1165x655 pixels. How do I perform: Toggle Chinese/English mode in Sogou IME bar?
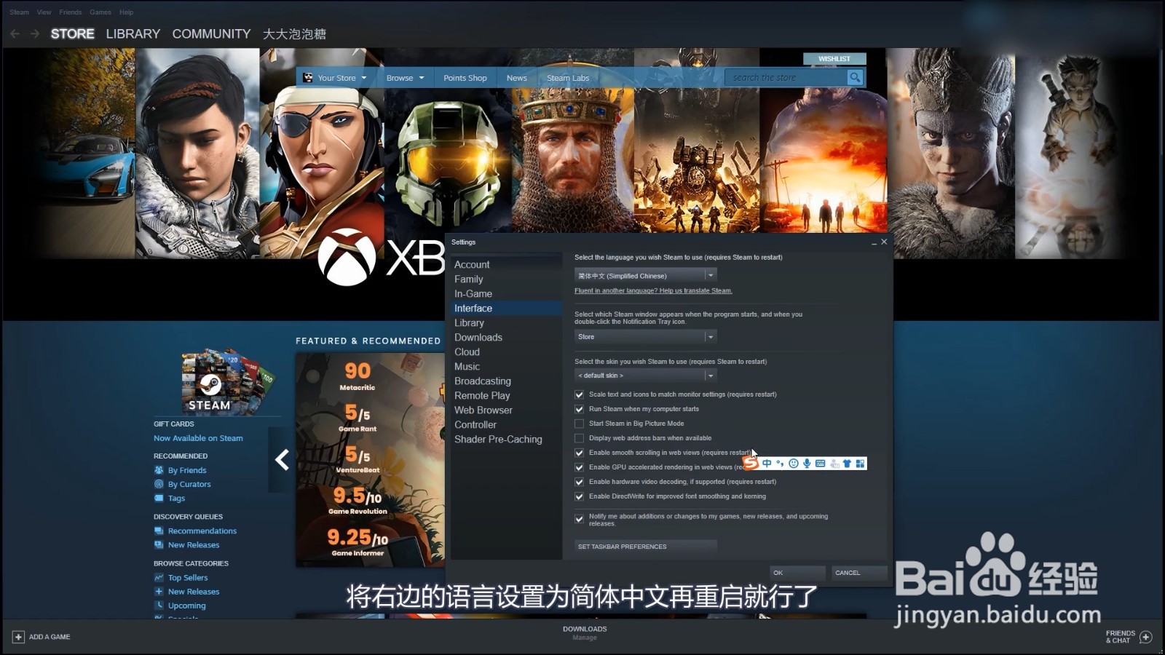click(x=767, y=464)
